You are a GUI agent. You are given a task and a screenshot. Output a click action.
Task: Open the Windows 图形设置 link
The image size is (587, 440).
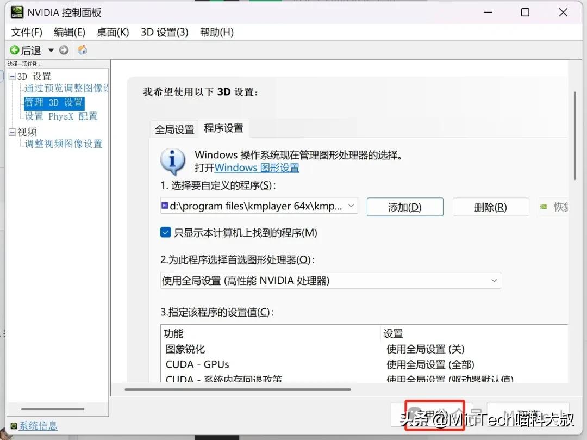point(257,168)
